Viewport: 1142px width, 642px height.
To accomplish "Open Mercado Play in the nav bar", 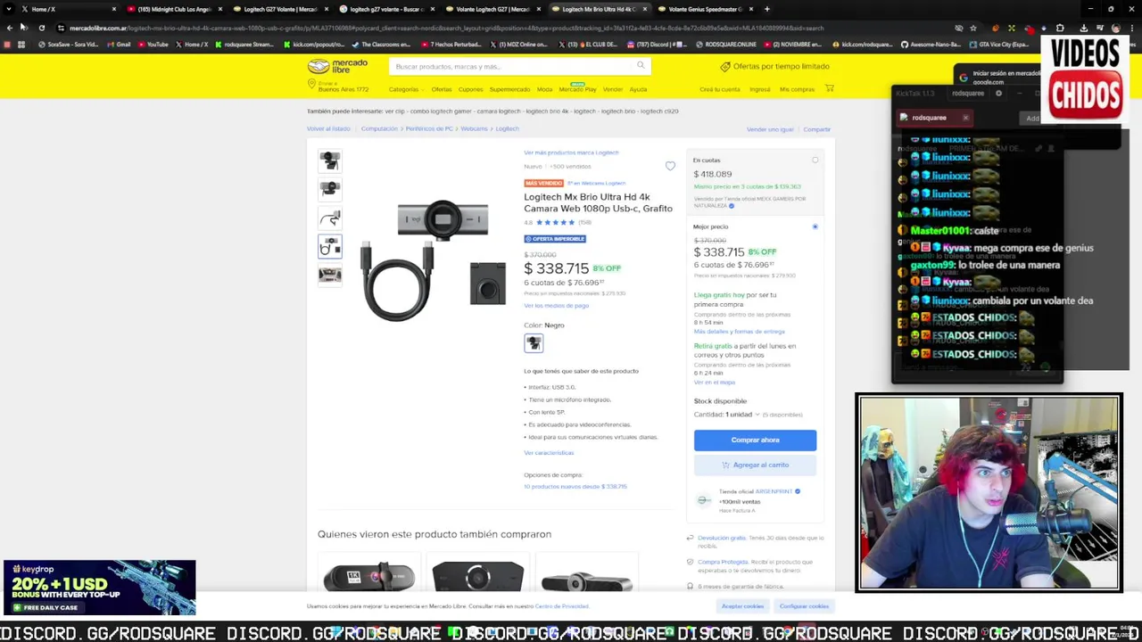I will point(577,89).
